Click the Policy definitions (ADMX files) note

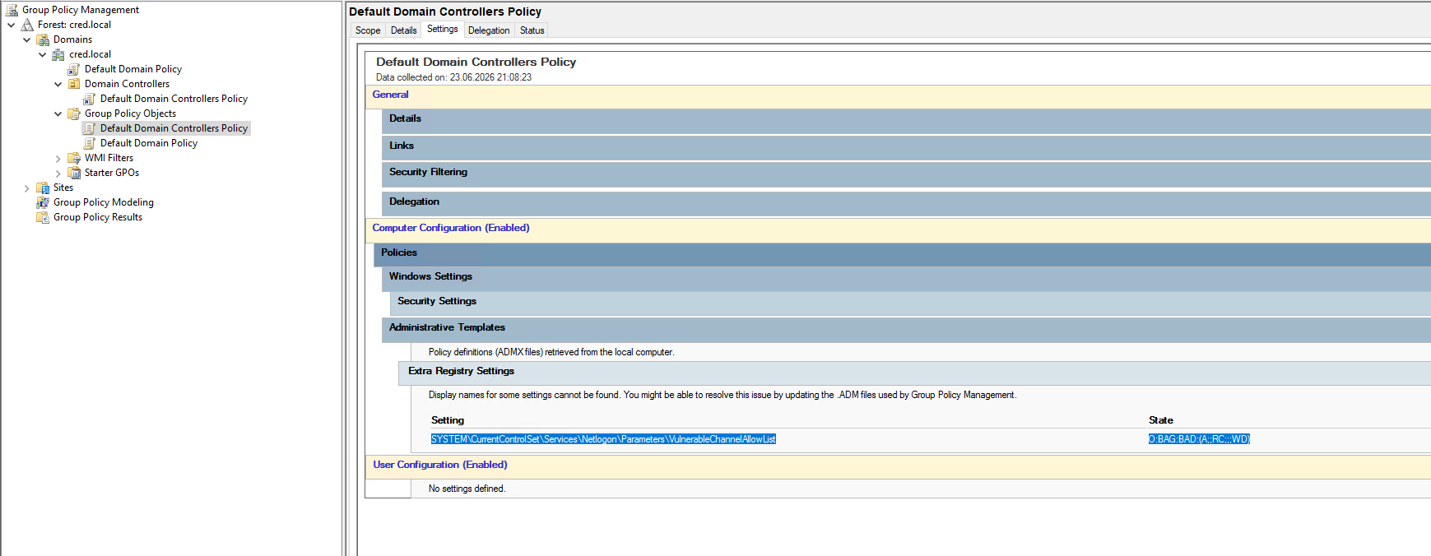[551, 352]
